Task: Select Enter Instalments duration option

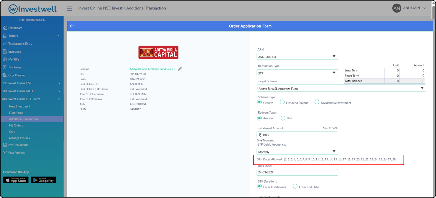Action: (259, 186)
